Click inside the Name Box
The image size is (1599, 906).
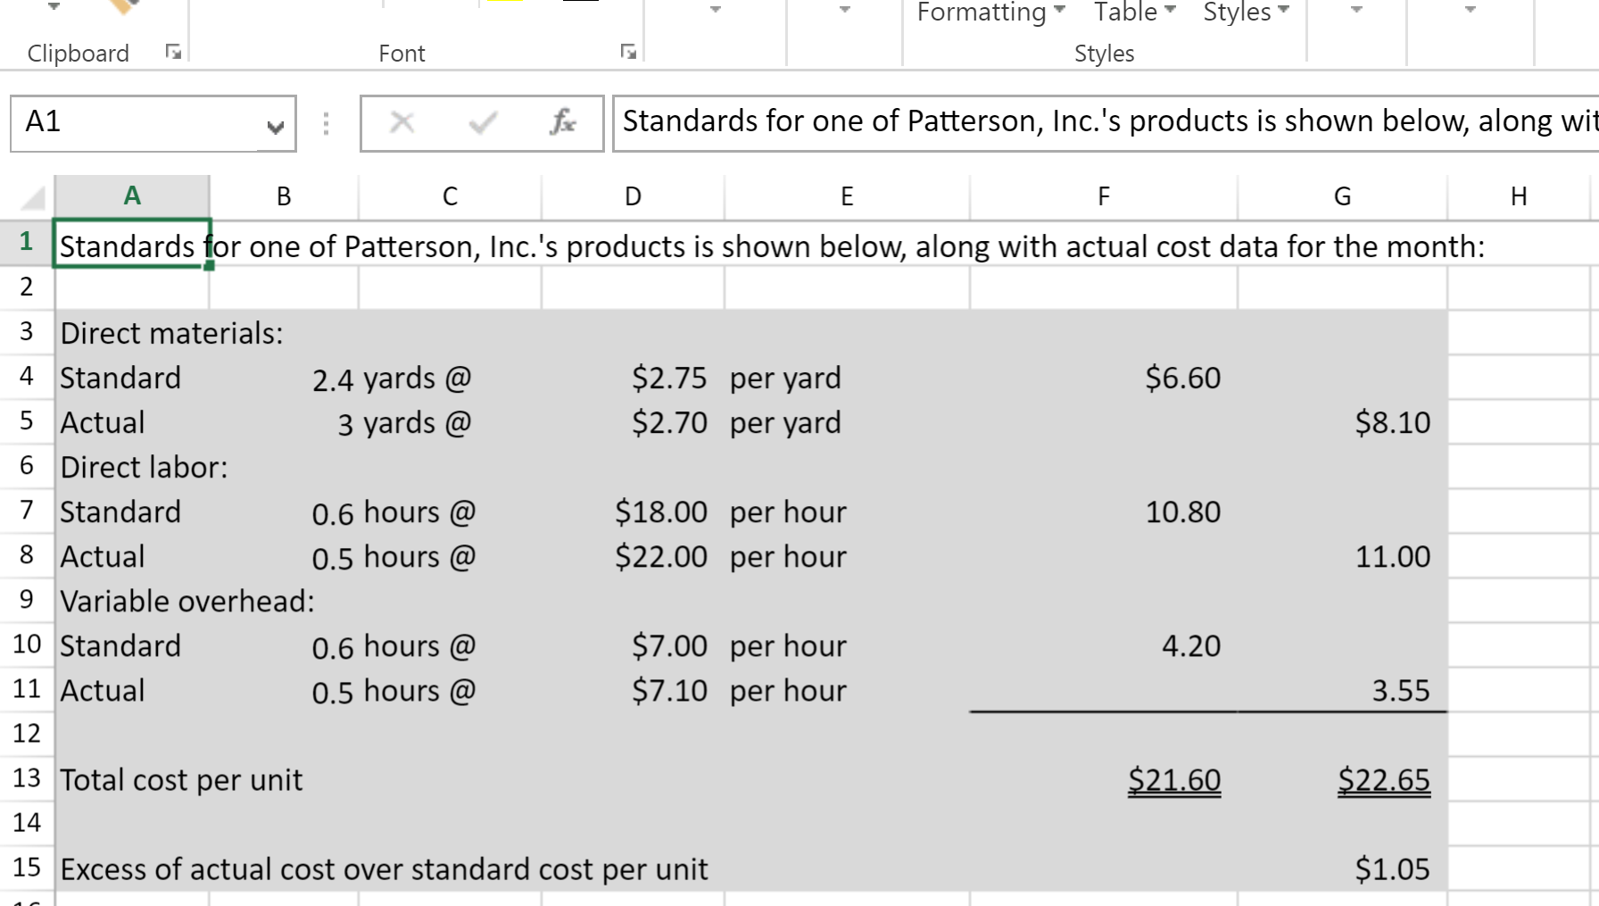point(134,124)
